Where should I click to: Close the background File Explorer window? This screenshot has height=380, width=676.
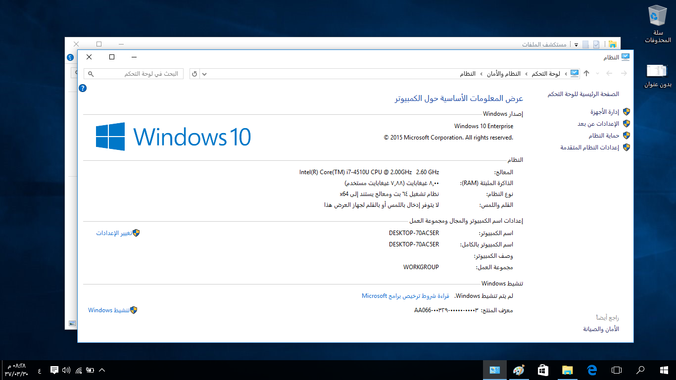76,44
